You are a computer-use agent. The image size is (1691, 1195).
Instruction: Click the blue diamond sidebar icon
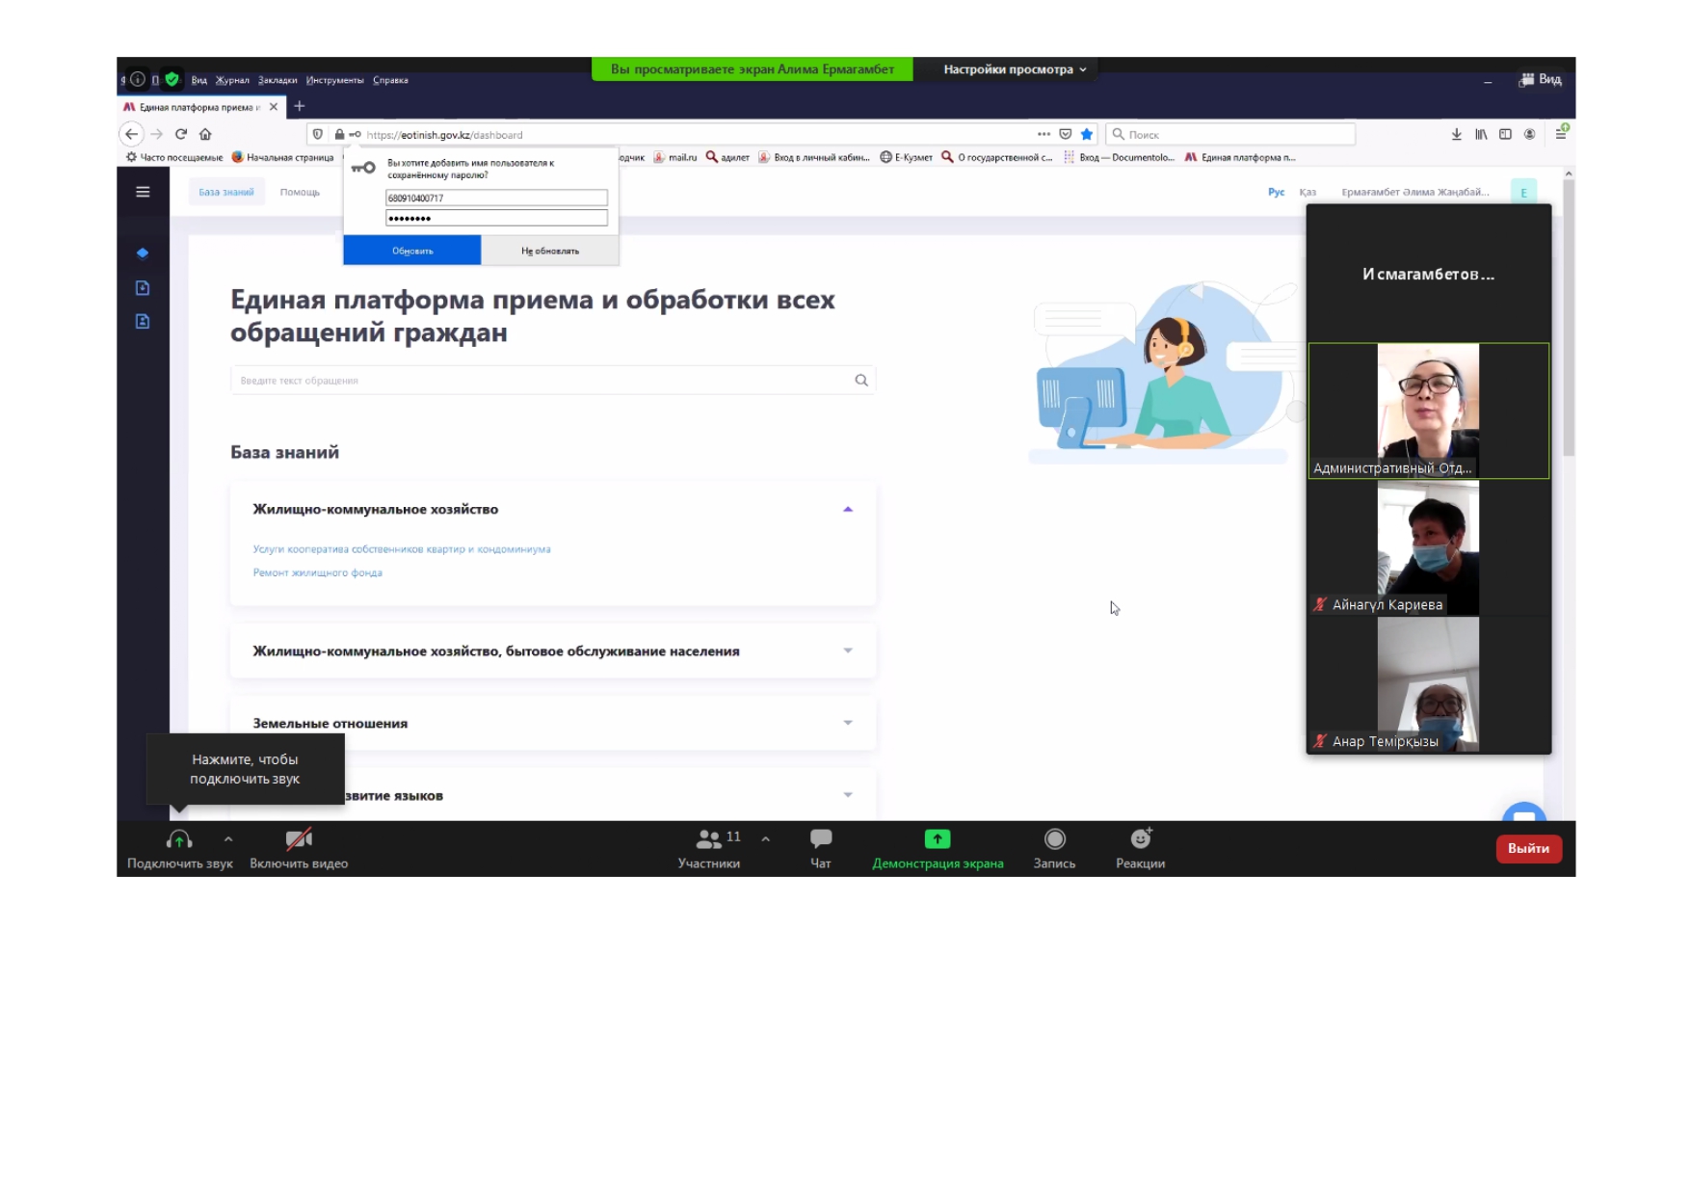[x=143, y=253]
